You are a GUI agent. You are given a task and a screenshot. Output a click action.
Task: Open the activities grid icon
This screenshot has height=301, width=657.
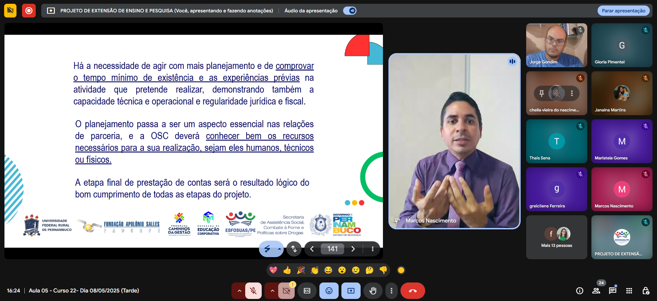pos(629,291)
